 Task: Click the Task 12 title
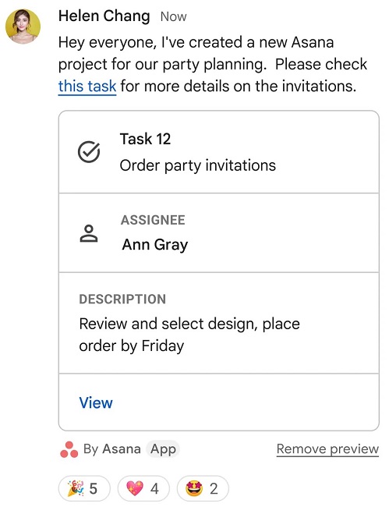pyautogui.click(x=145, y=139)
